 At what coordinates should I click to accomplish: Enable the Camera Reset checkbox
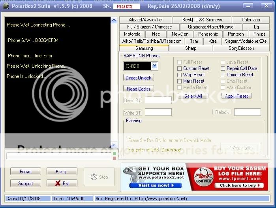(223, 75)
